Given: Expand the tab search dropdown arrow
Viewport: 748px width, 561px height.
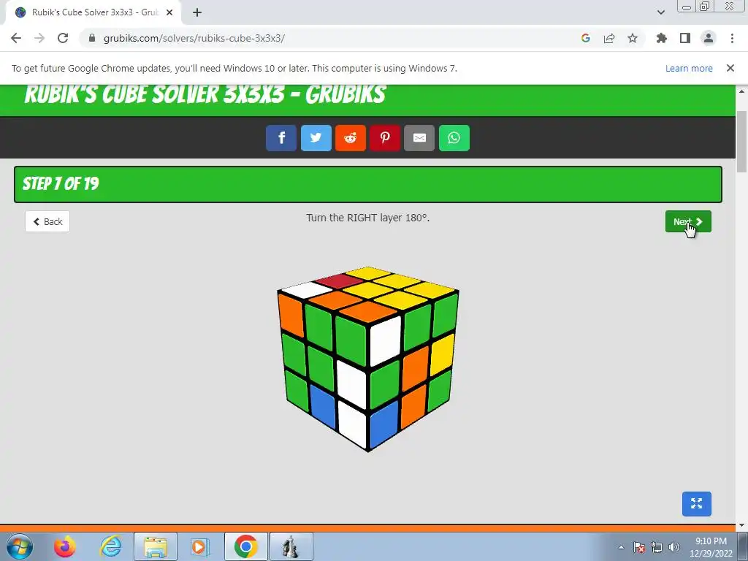Looking at the screenshot, I should tap(660, 12).
